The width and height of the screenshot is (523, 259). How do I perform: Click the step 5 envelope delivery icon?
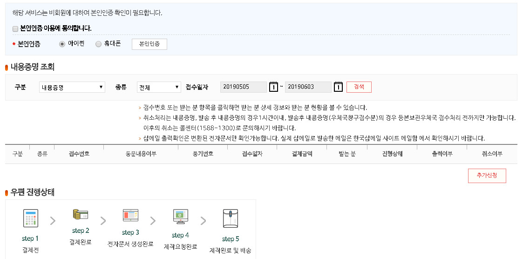pos(231,218)
